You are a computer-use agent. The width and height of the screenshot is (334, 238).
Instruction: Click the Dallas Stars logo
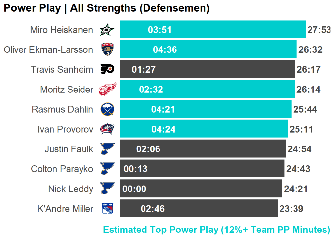[107, 30]
